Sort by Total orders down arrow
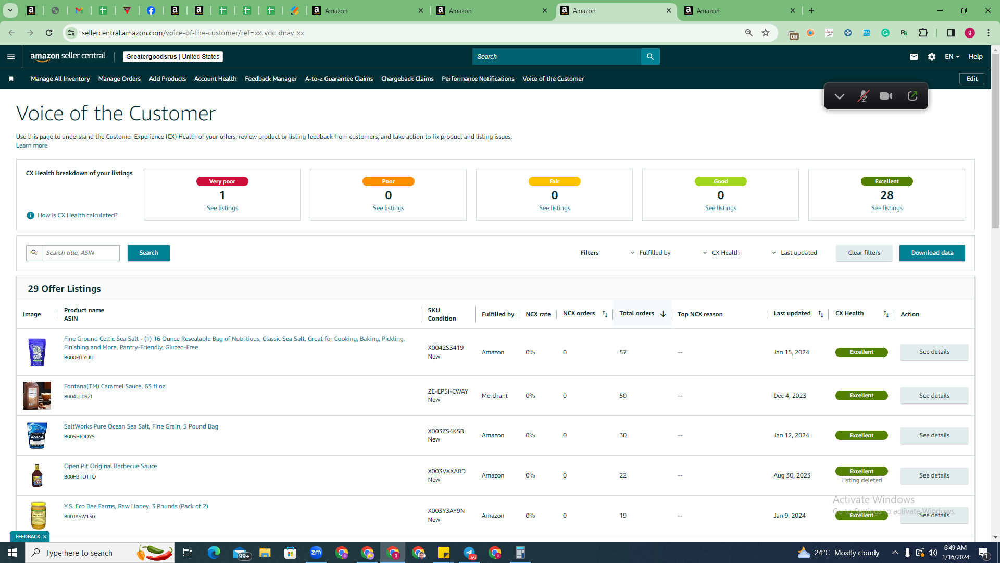 point(663,314)
